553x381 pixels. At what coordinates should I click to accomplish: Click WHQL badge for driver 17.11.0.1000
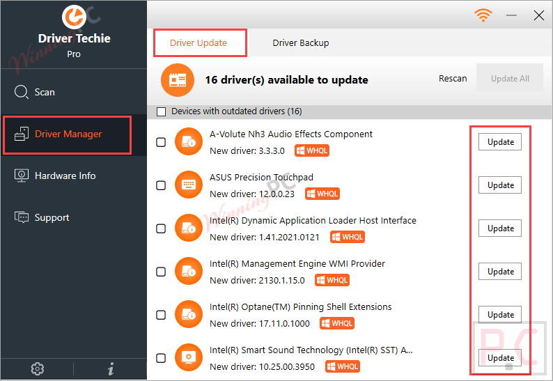pyautogui.click(x=337, y=323)
